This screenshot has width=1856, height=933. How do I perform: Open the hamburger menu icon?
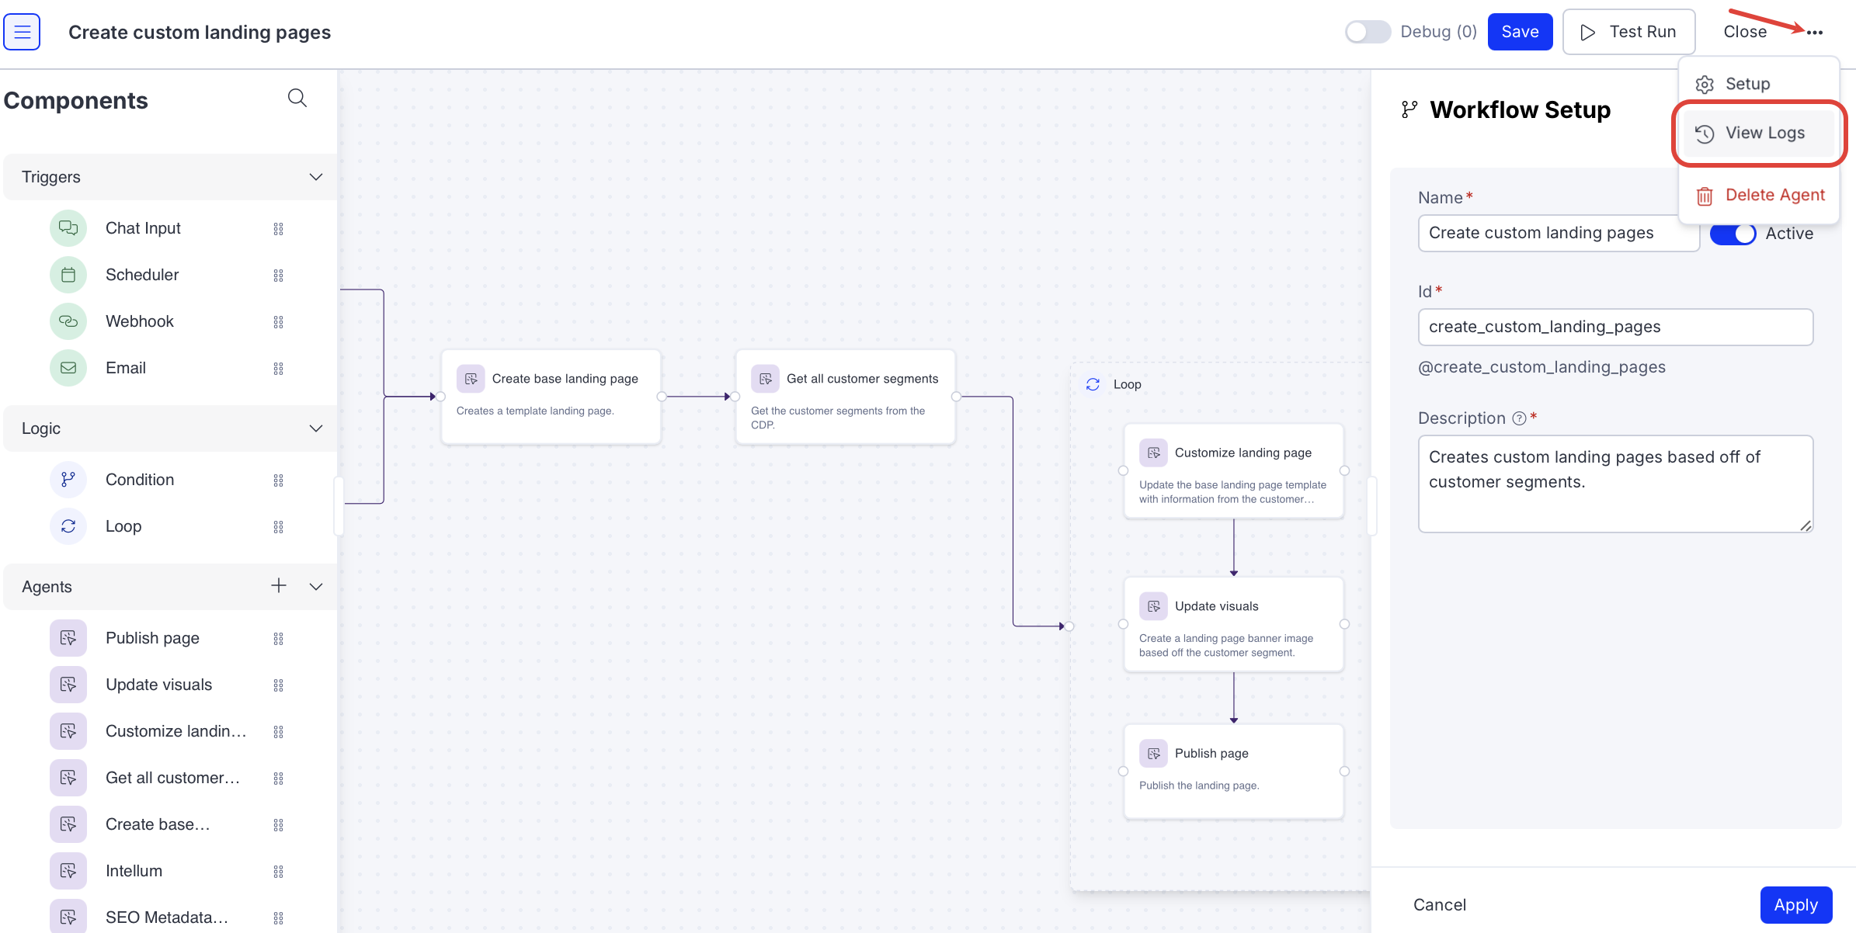[22, 32]
